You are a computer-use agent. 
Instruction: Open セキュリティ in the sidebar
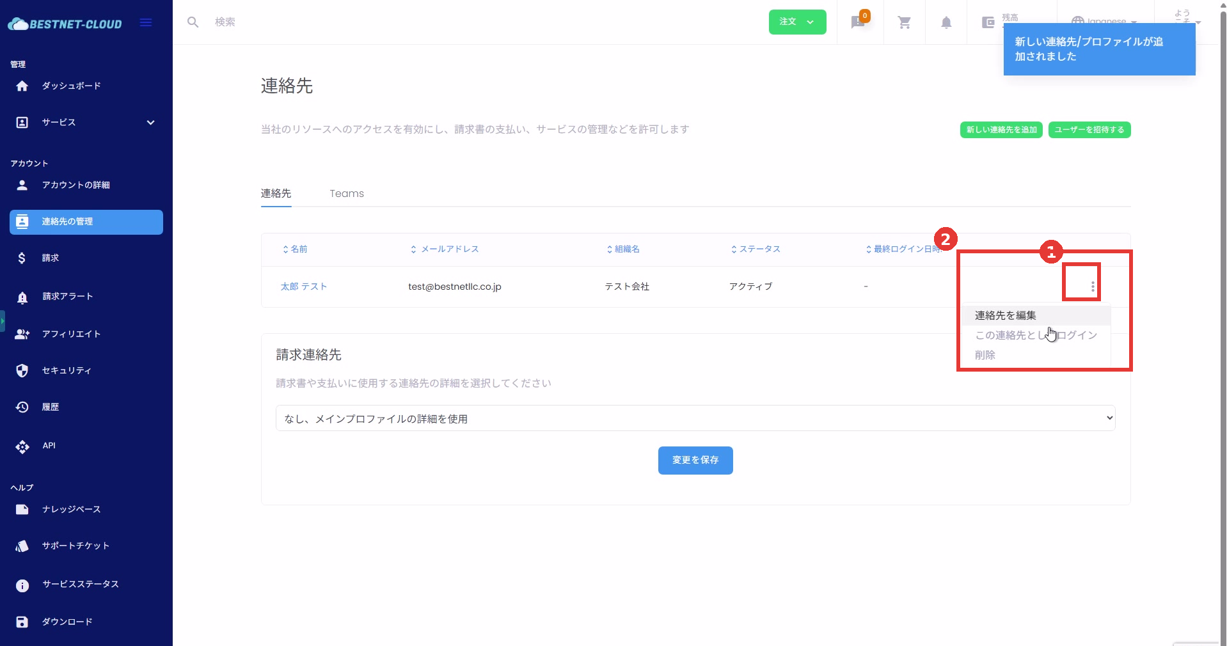point(67,370)
